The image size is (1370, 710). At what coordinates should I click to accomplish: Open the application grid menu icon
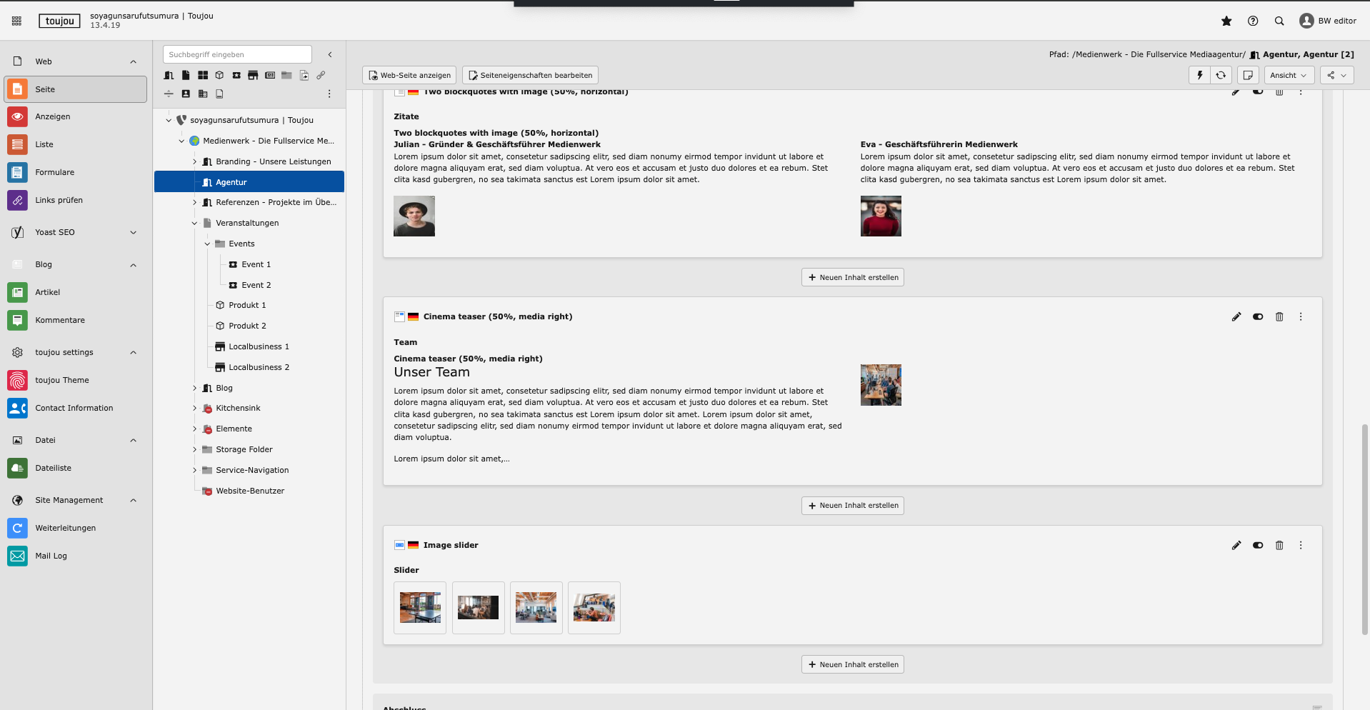coord(16,21)
